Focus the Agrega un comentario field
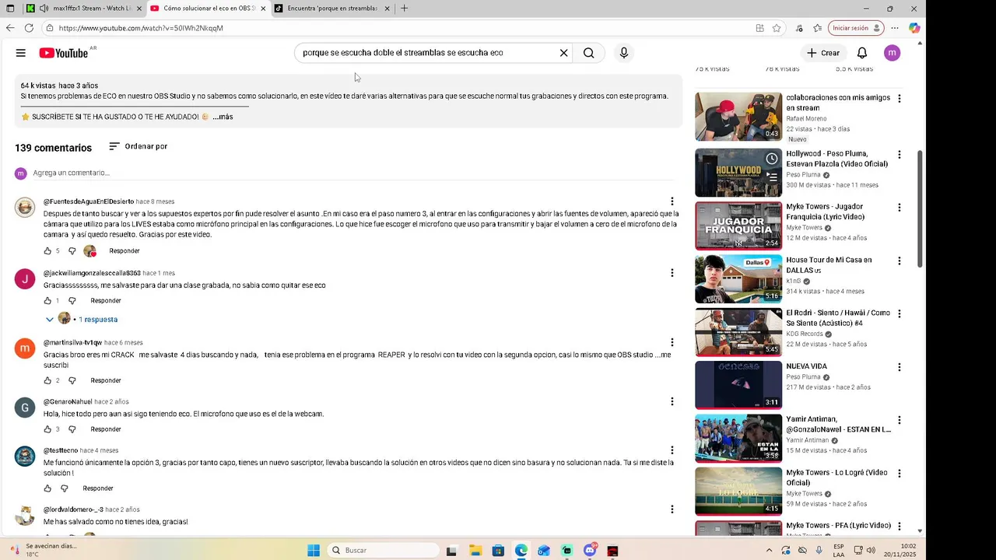The height and width of the screenshot is (560, 996). [356, 173]
